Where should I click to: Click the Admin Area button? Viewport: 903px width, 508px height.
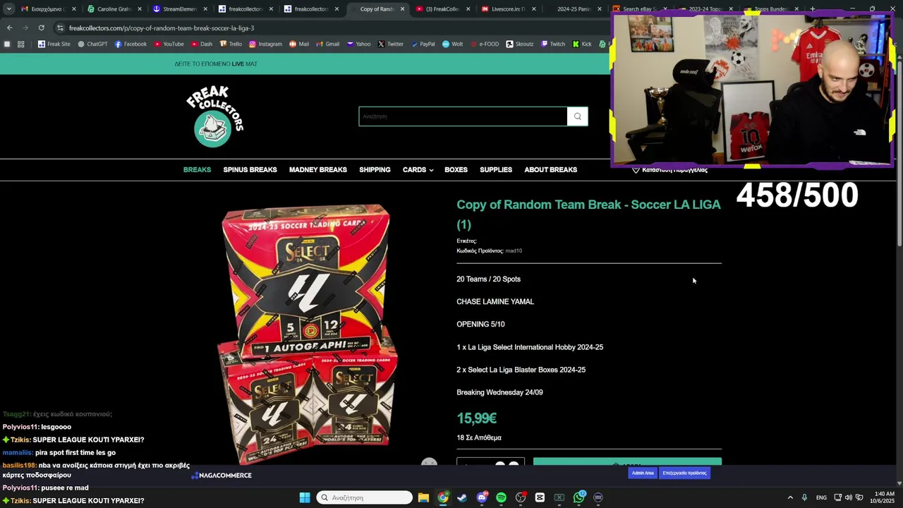pyautogui.click(x=643, y=473)
